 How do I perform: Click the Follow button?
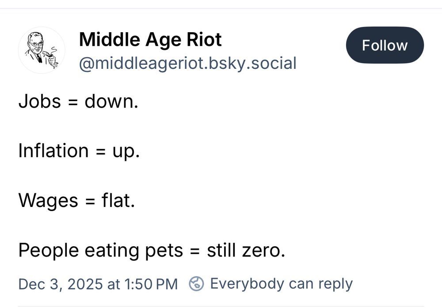pyautogui.click(x=385, y=45)
